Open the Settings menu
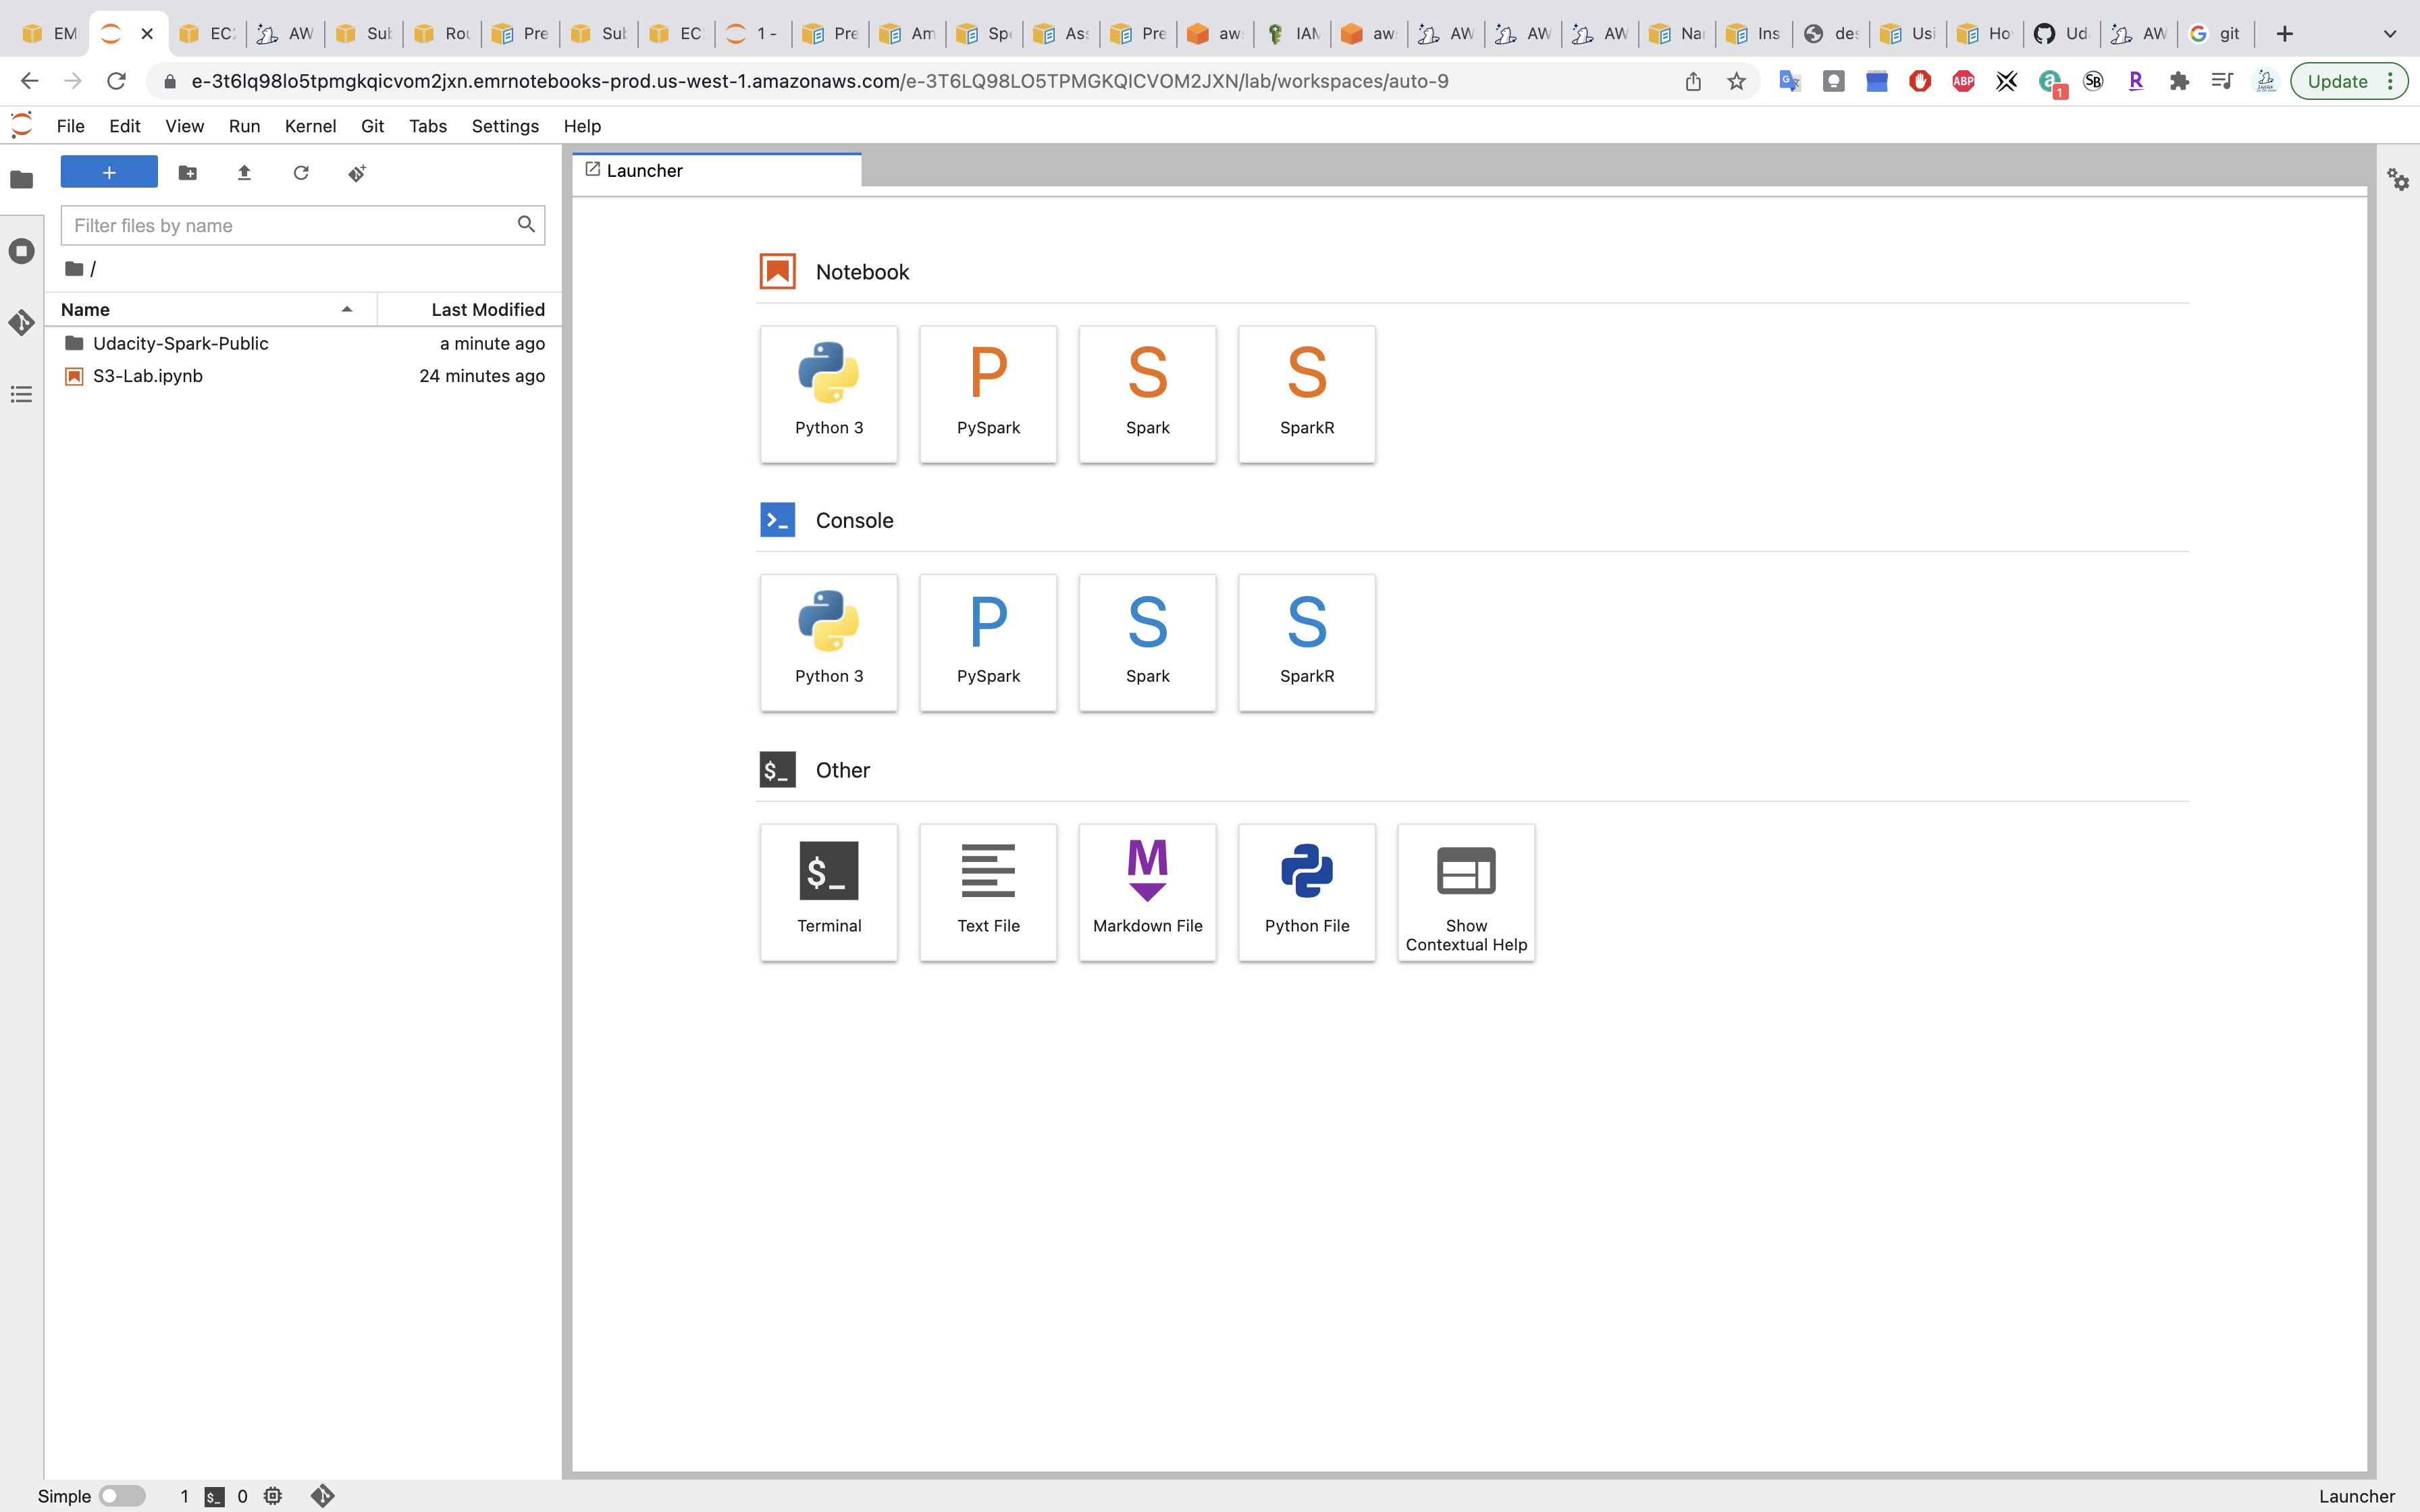Screen dimensions: 2420x1512 coord(504,126)
